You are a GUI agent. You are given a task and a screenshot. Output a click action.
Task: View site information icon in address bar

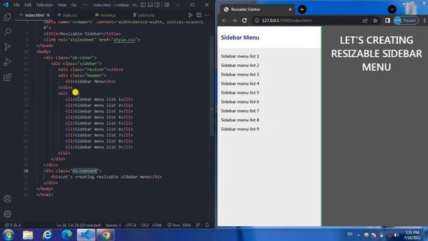(257, 20)
